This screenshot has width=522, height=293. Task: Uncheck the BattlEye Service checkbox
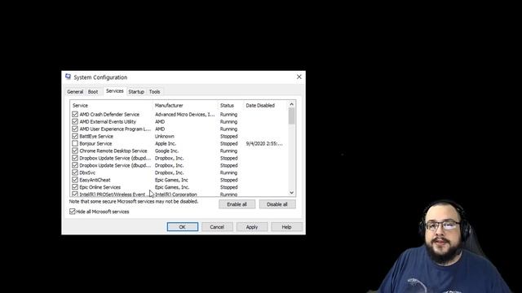click(x=75, y=136)
